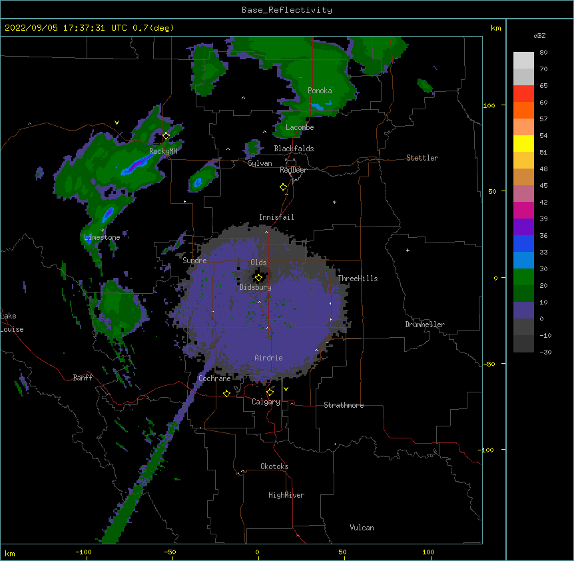Image resolution: width=574 pixels, height=561 pixels.
Task: Click the Lake Louise label at left edge
Action: coord(12,322)
